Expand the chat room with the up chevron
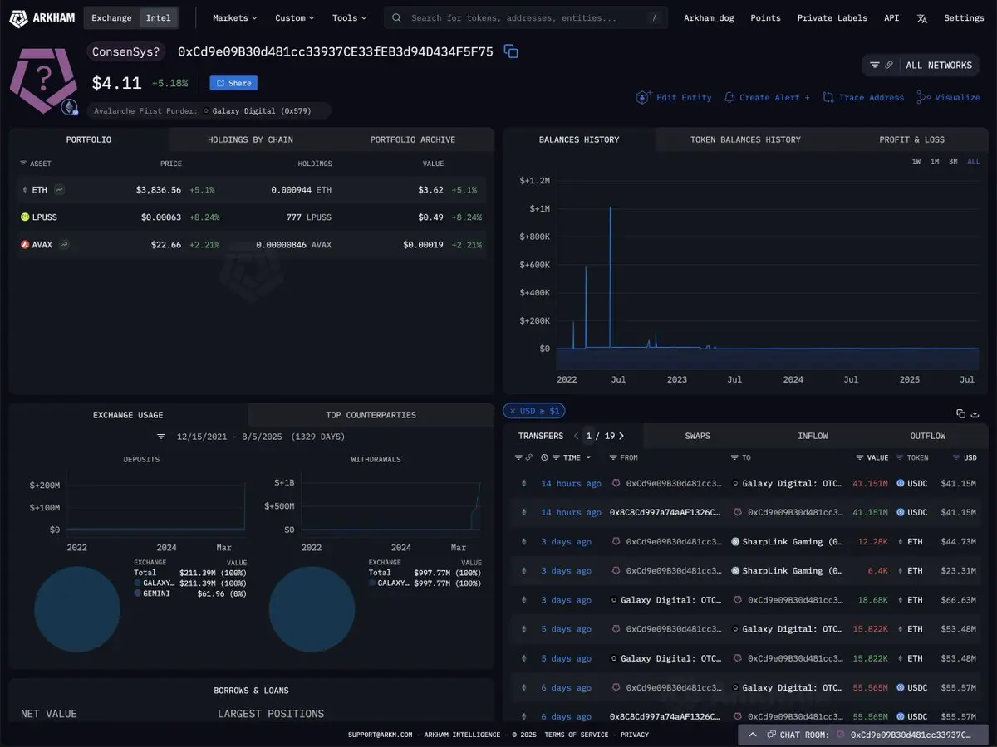The width and height of the screenshot is (997, 747). coord(753,735)
